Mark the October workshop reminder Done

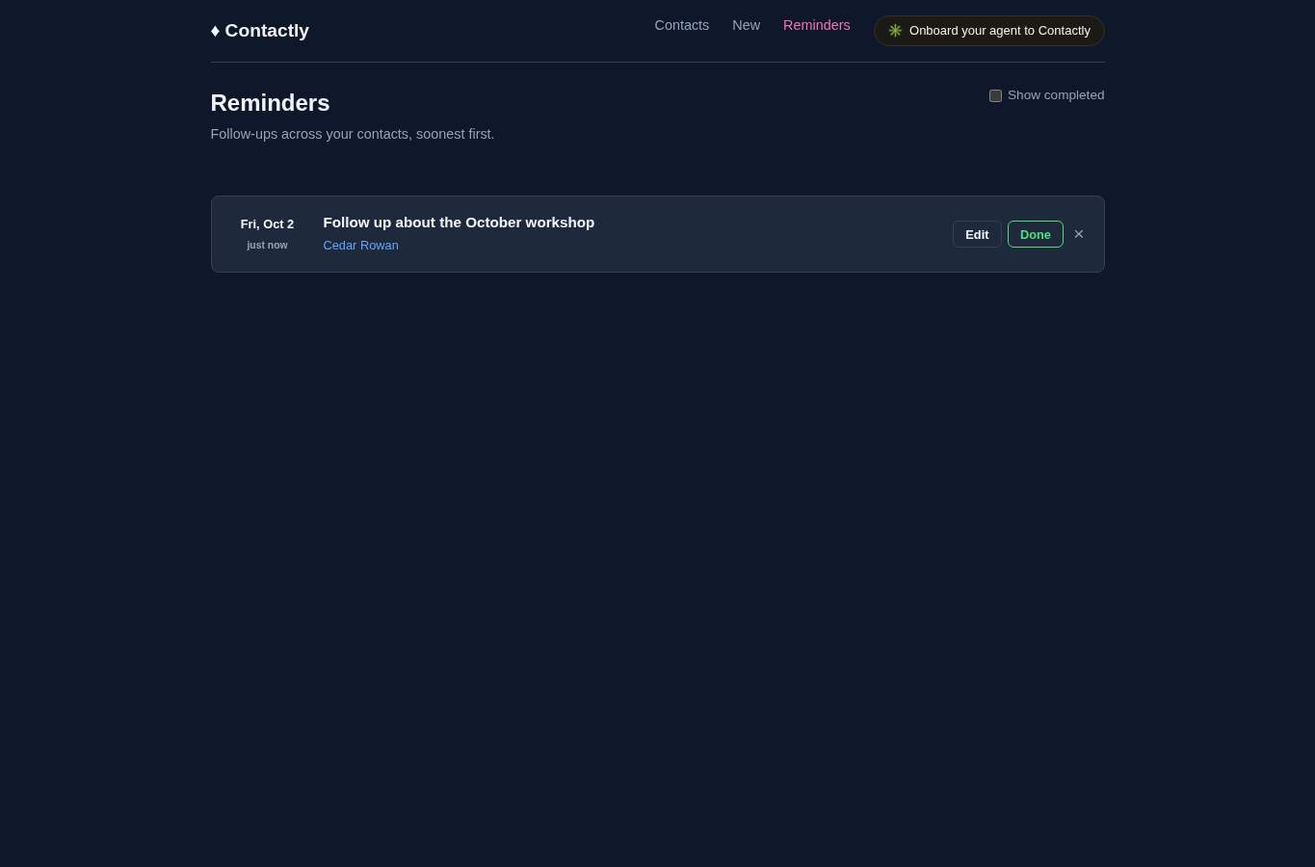(x=1036, y=234)
